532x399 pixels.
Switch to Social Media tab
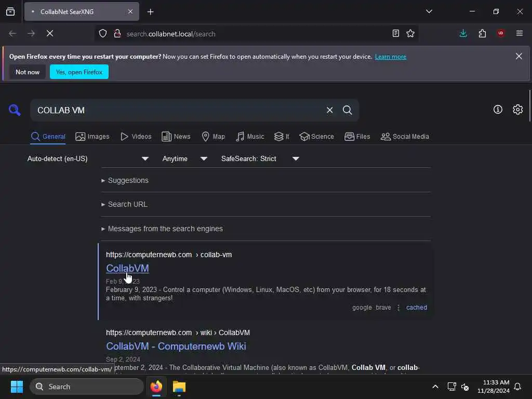405,137
